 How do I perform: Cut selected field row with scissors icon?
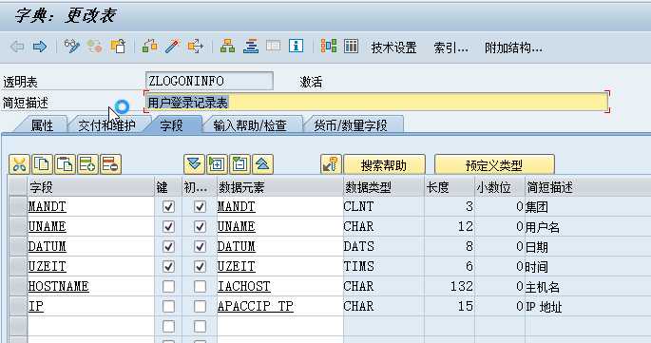pyautogui.click(x=19, y=164)
